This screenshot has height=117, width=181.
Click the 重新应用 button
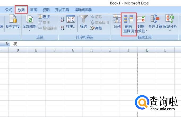[100, 22]
